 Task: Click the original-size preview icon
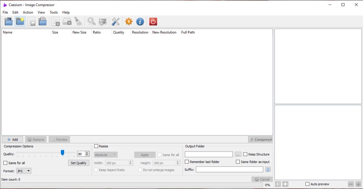(285, 184)
